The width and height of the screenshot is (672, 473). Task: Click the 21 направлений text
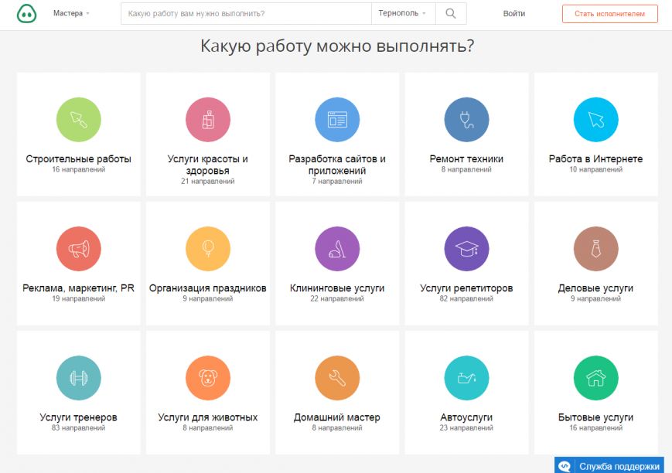(208, 181)
